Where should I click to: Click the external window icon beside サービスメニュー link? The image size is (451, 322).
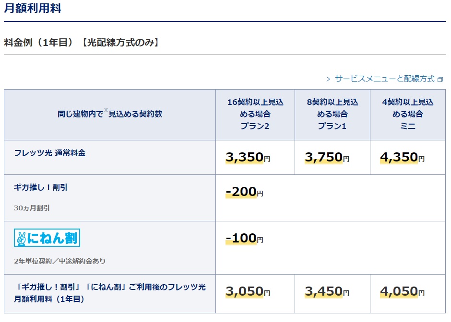click(x=440, y=79)
